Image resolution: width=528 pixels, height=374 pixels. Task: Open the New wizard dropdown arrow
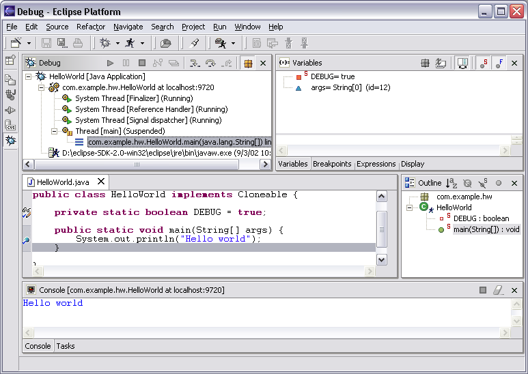tap(29, 43)
